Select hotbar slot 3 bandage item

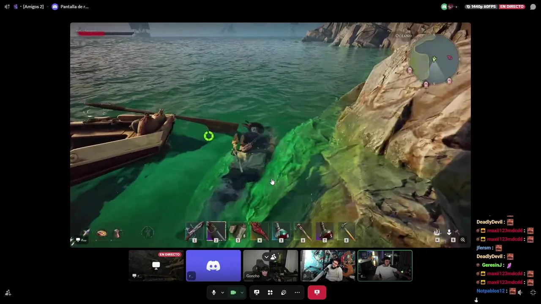pyautogui.click(x=238, y=231)
